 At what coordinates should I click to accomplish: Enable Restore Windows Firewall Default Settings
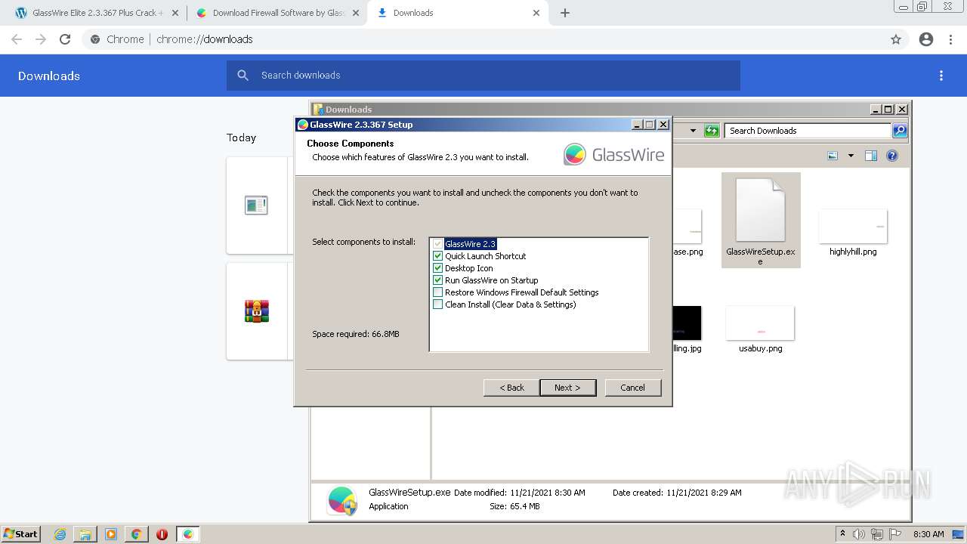click(x=437, y=292)
